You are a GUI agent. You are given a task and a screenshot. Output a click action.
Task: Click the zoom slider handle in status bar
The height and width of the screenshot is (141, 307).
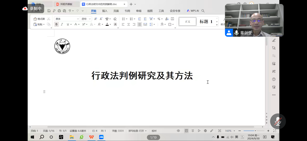[x=255, y=131]
